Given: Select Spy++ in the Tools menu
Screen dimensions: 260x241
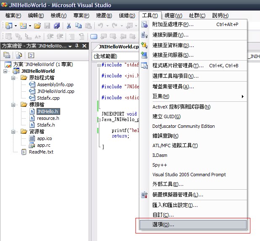Looking at the screenshot, I should [193, 165].
